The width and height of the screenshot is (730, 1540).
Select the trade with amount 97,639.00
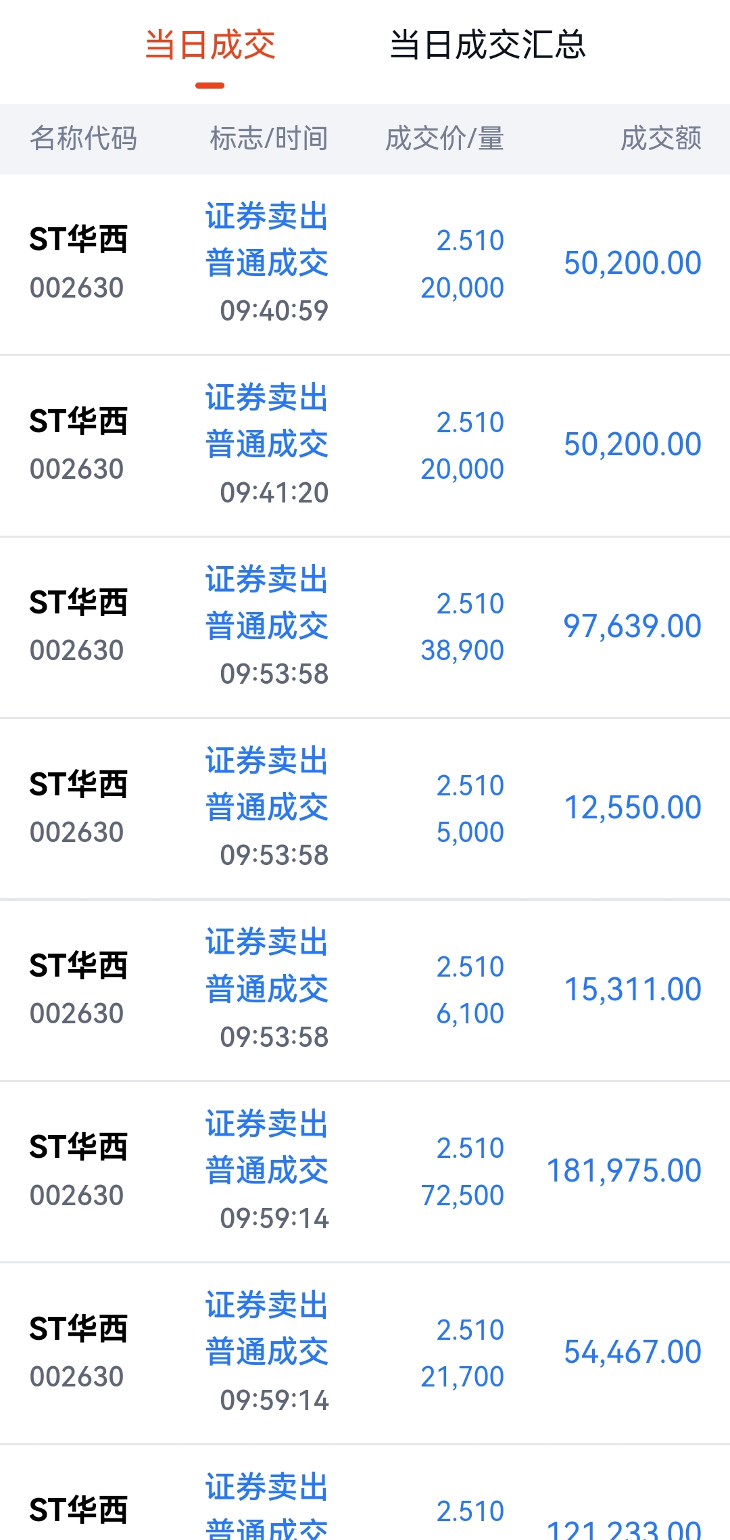coord(365,627)
